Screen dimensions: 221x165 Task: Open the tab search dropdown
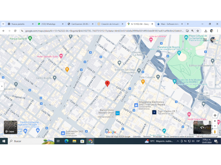(x=3, y=24)
